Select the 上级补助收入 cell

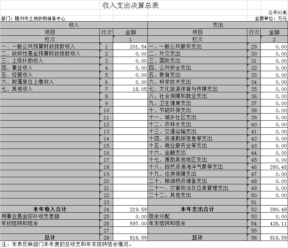[50, 60]
